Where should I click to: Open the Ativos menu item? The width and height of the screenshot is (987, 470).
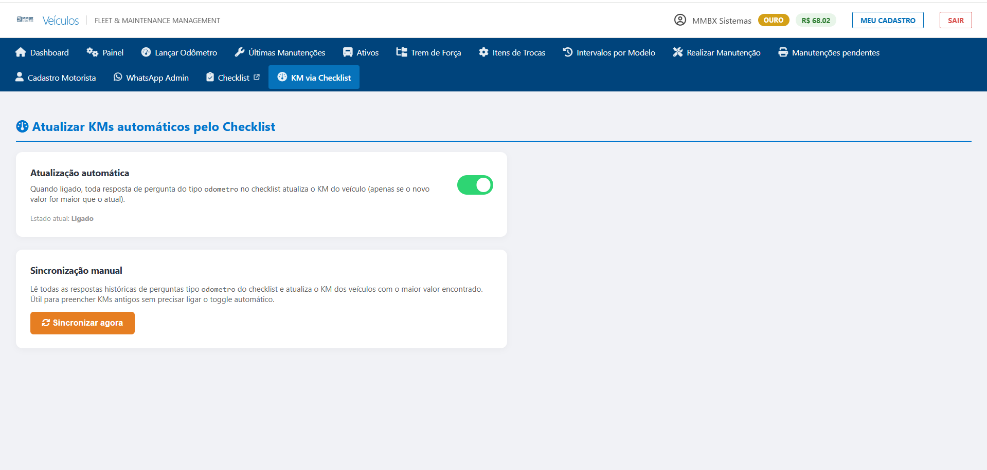[361, 52]
